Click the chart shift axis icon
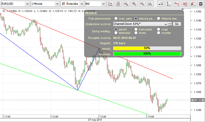 (x=110, y=4)
